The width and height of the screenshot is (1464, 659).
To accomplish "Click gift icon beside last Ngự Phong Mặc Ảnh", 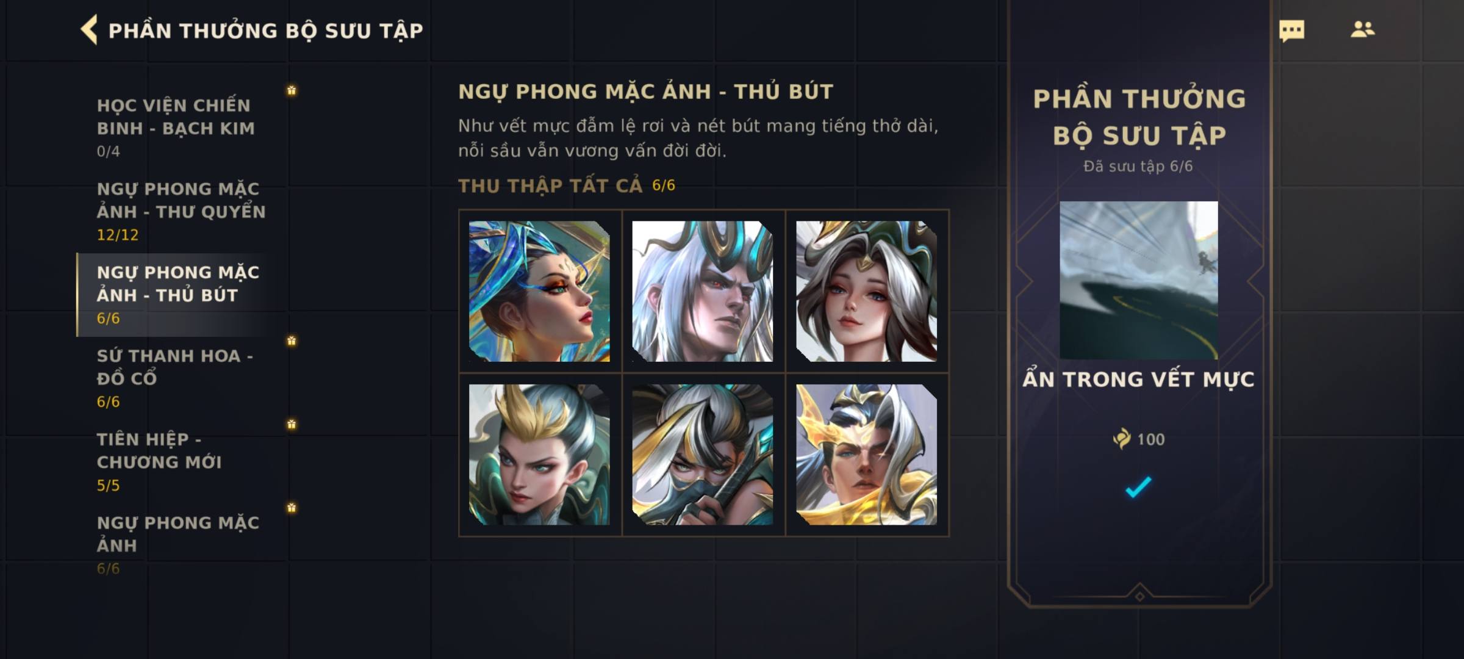I will tap(292, 508).
